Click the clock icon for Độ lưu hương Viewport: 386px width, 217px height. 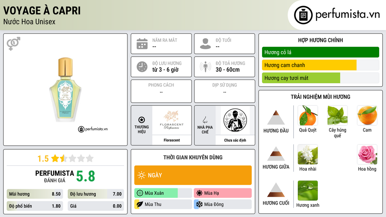click(142, 67)
